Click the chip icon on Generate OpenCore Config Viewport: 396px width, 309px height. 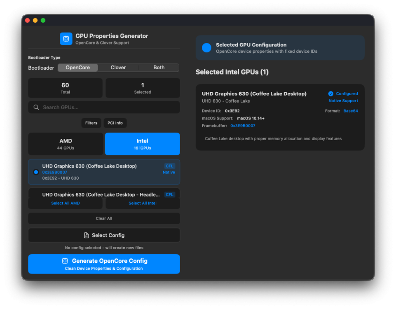pos(65,261)
